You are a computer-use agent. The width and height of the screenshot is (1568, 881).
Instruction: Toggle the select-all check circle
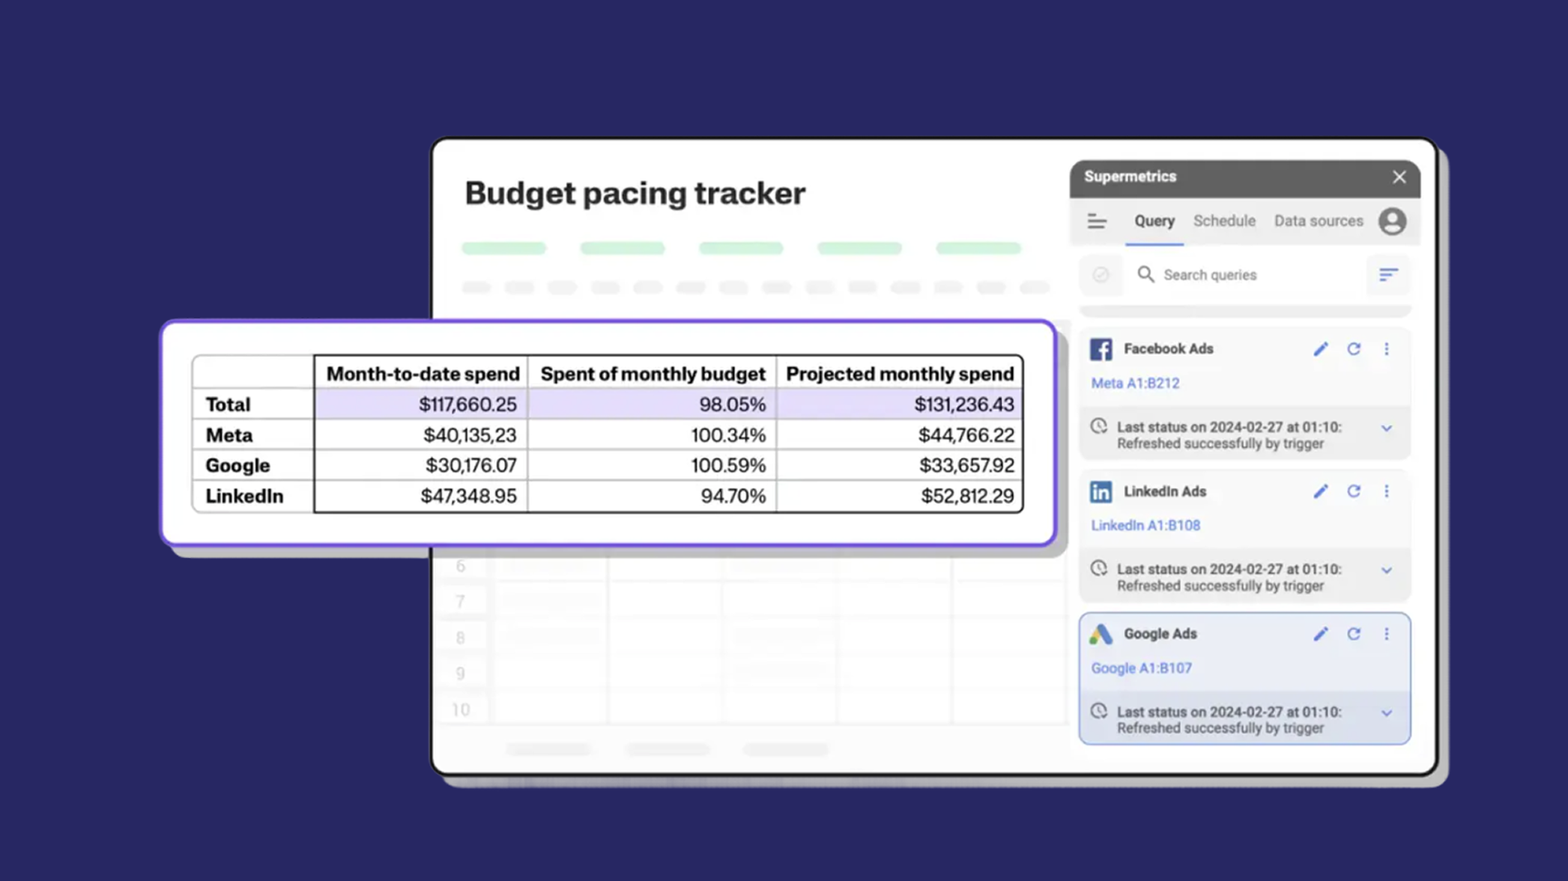click(1100, 275)
